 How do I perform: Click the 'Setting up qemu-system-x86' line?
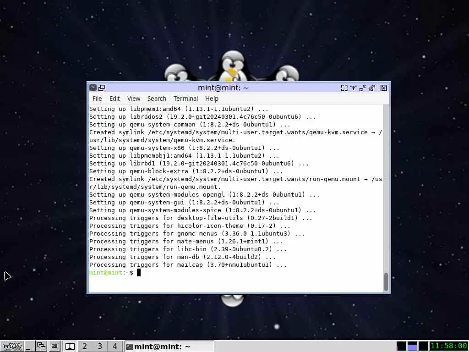point(184,148)
